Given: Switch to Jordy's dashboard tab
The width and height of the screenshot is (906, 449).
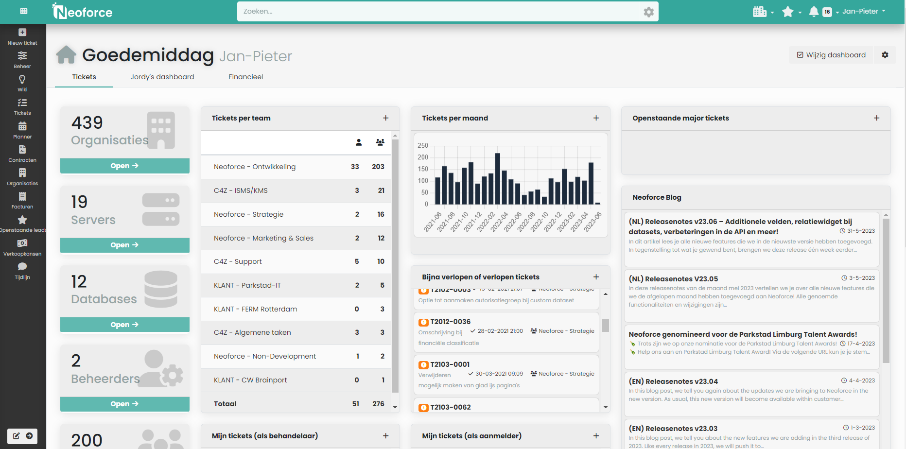Looking at the screenshot, I should [162, 77].
